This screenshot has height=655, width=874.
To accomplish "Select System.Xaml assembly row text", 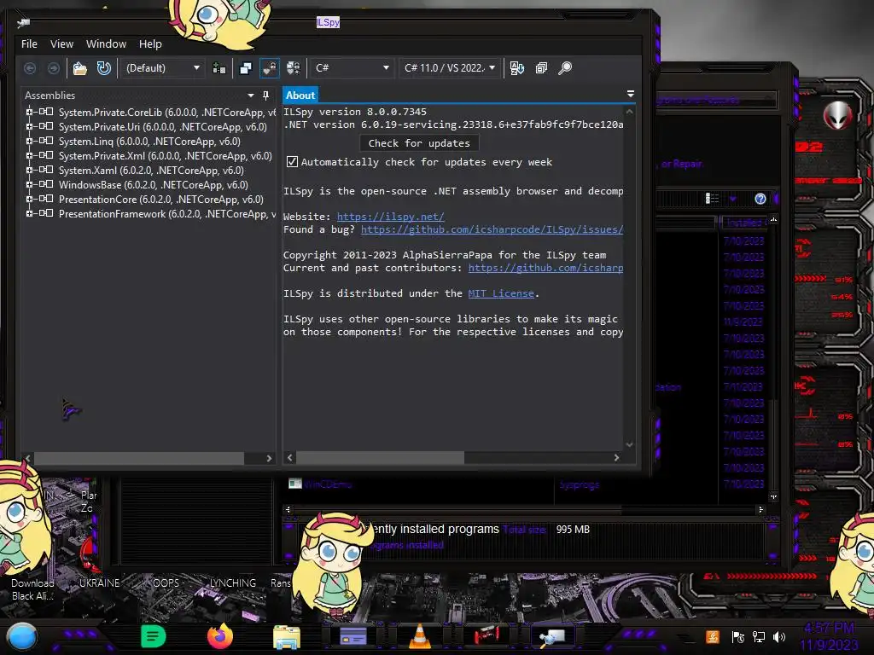I will pyautogui.click(x=151, y=171).
